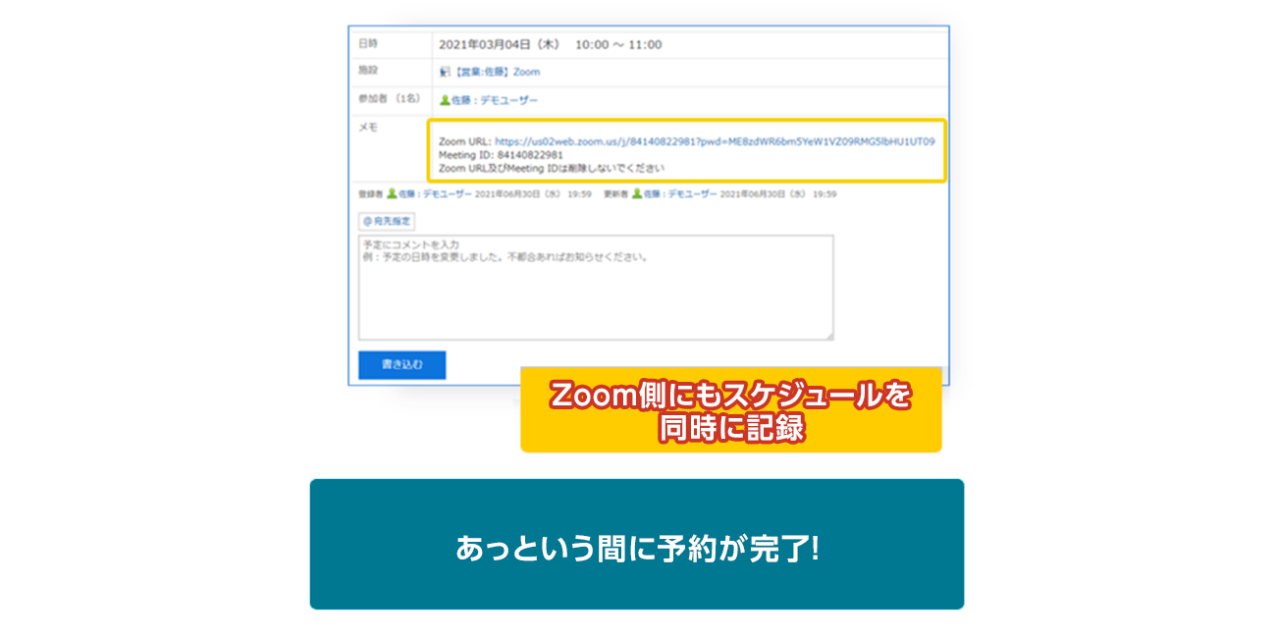Focus the 予定にコメントを入力 comment box
The height and width of the screenshot is (638, 1276).
pyautogui.click(x=596, y=288)
